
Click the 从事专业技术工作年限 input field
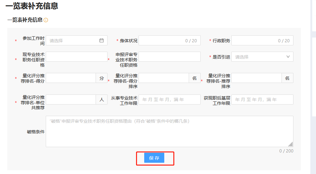pos(169,100)
